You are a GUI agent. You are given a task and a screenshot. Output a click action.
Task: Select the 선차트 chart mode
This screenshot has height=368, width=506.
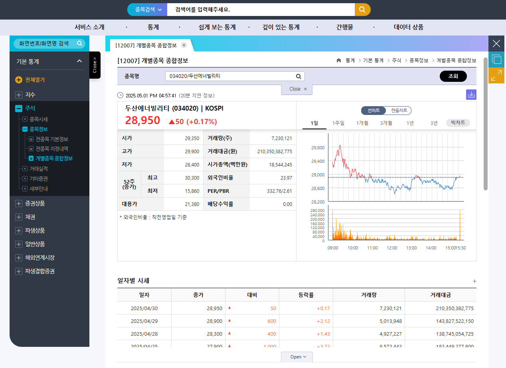[373, 111]
